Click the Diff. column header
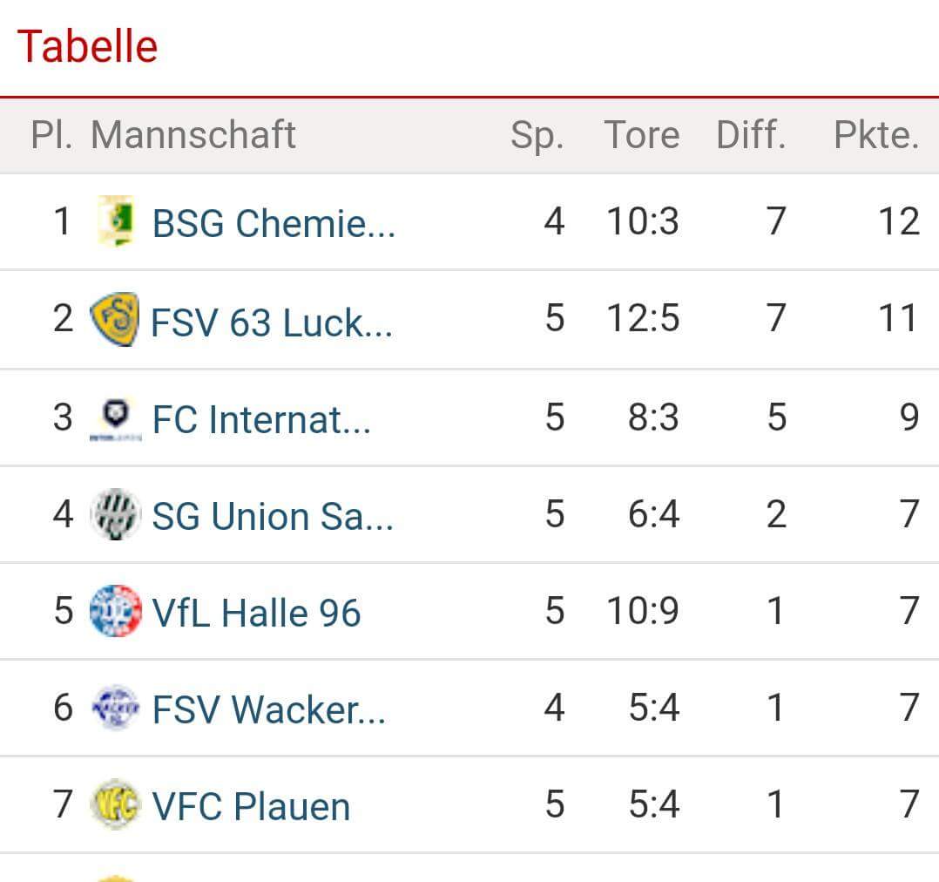The width and height of the screenshot is (939, 882). pyautogui.click(x=750, y=135)
